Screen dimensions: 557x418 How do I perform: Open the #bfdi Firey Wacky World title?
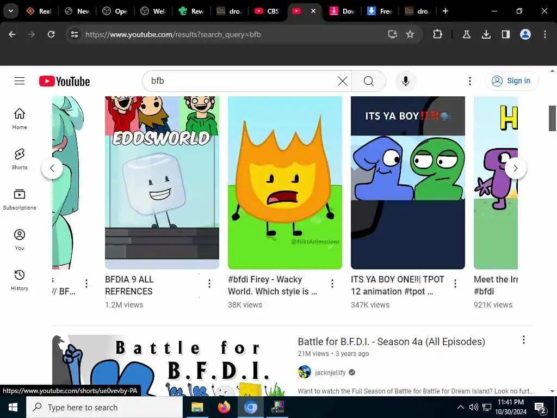point(273,285)
